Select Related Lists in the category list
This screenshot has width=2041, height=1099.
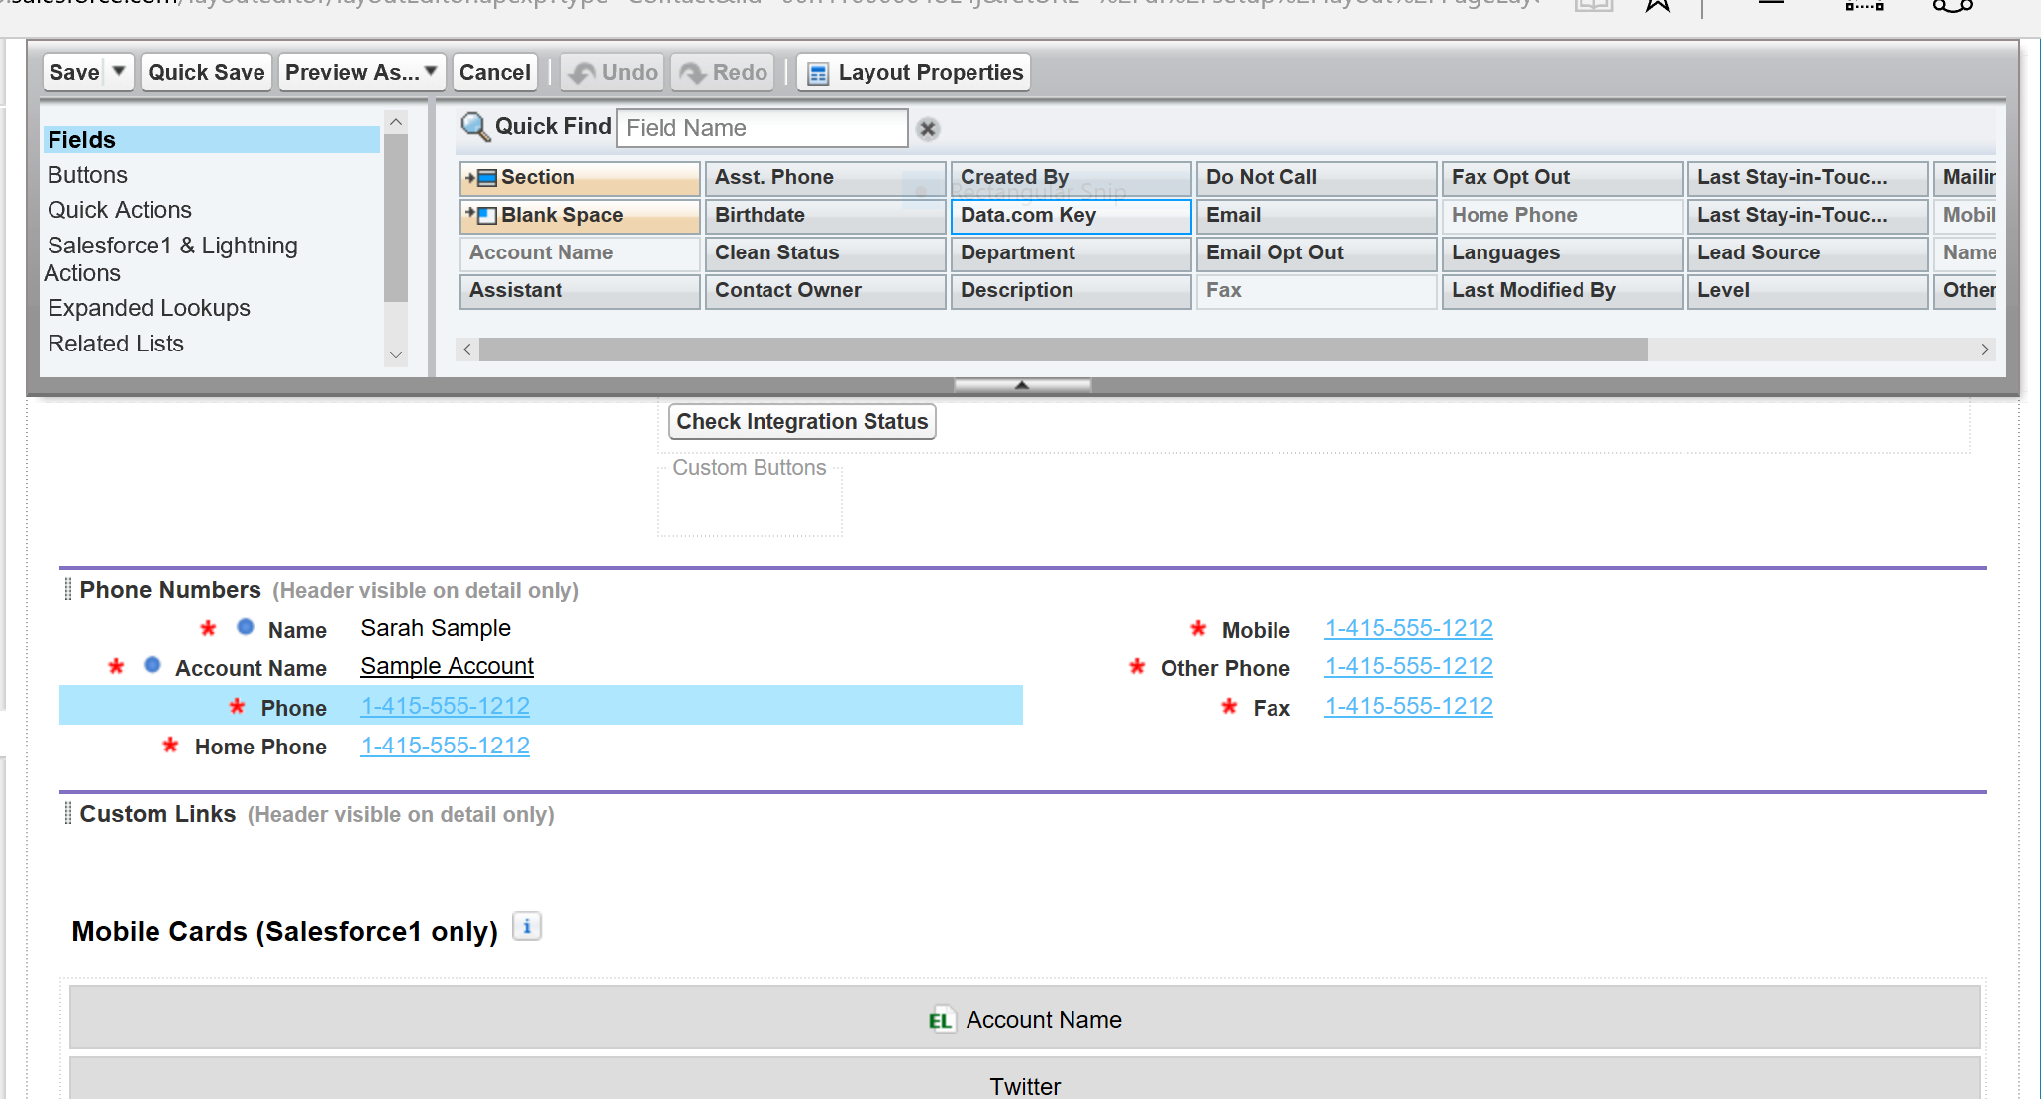pyautogui.click(x=116, y=344)
